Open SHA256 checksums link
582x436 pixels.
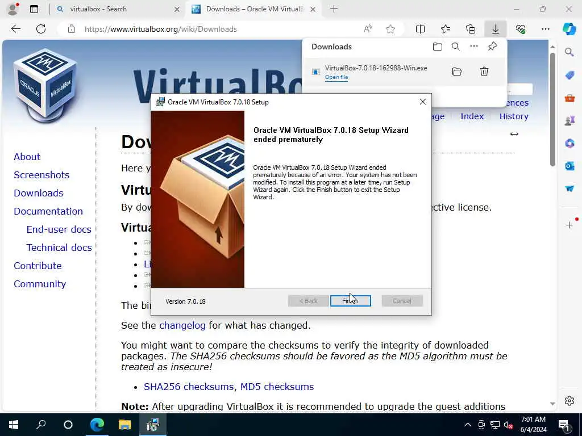pyautogui.click(x=189, y=387)
